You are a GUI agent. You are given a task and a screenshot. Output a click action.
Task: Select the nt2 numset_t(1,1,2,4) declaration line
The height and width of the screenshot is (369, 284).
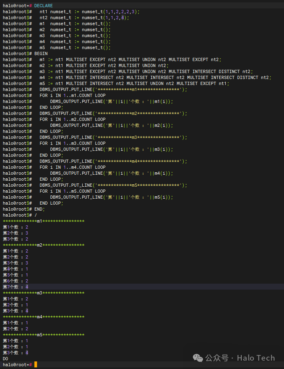coord(84,18)
